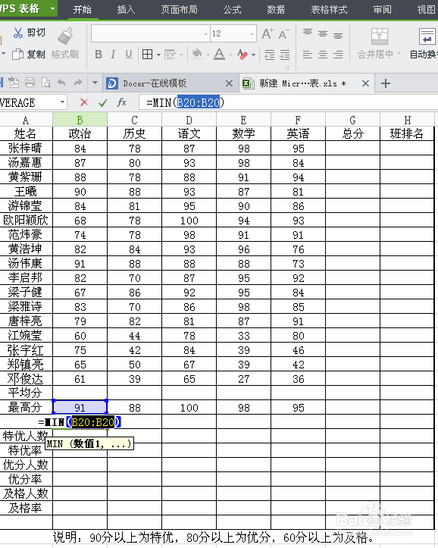Open the borders dropdown arrow

(x=158, y=55)
